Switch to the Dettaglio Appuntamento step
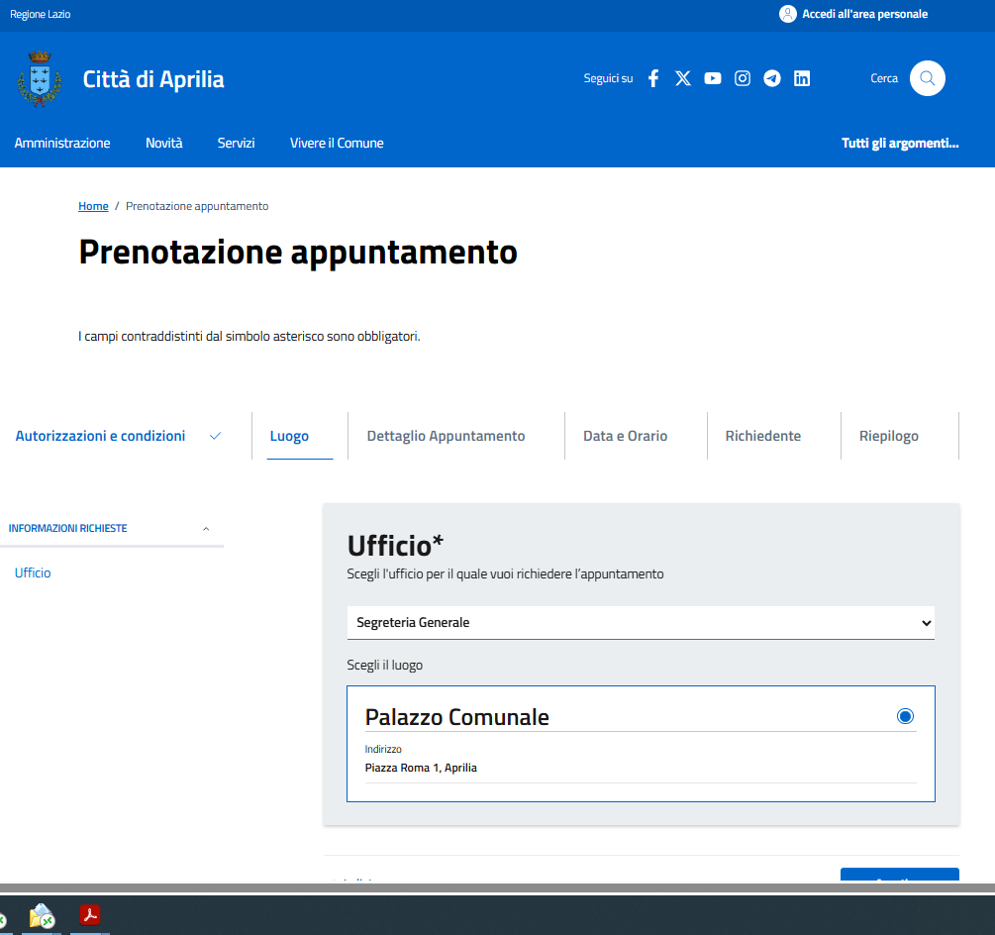 [x=446, y=436]
